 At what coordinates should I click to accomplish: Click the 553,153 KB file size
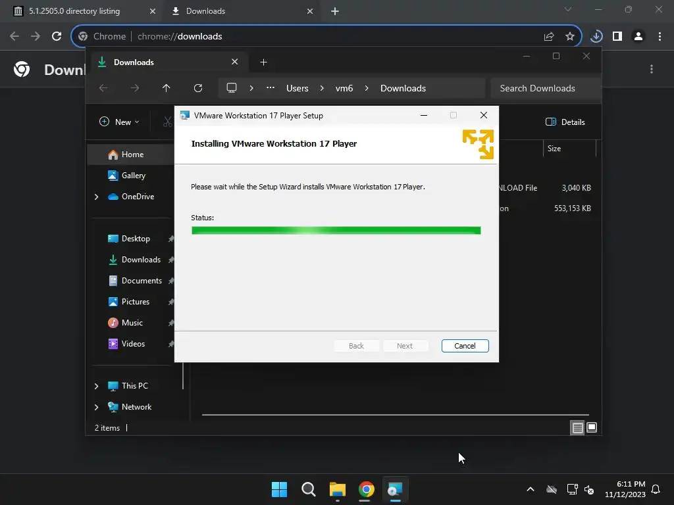pyautogui.click(x=572, y=208)
